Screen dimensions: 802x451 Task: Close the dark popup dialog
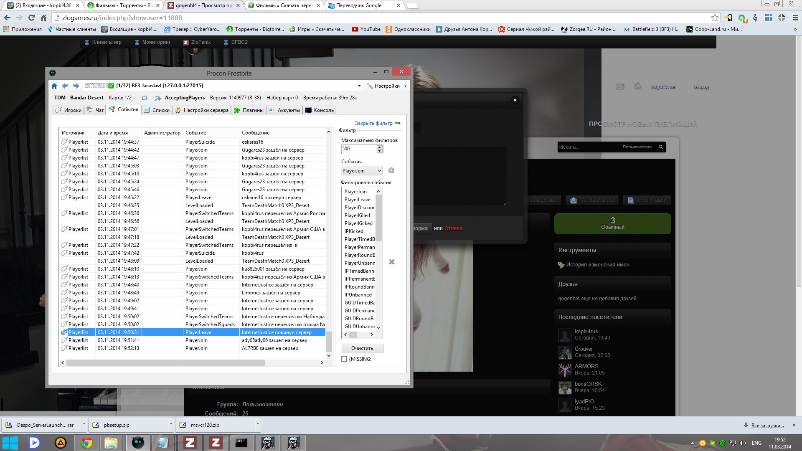pyautogui.click(x=515, y=100)
